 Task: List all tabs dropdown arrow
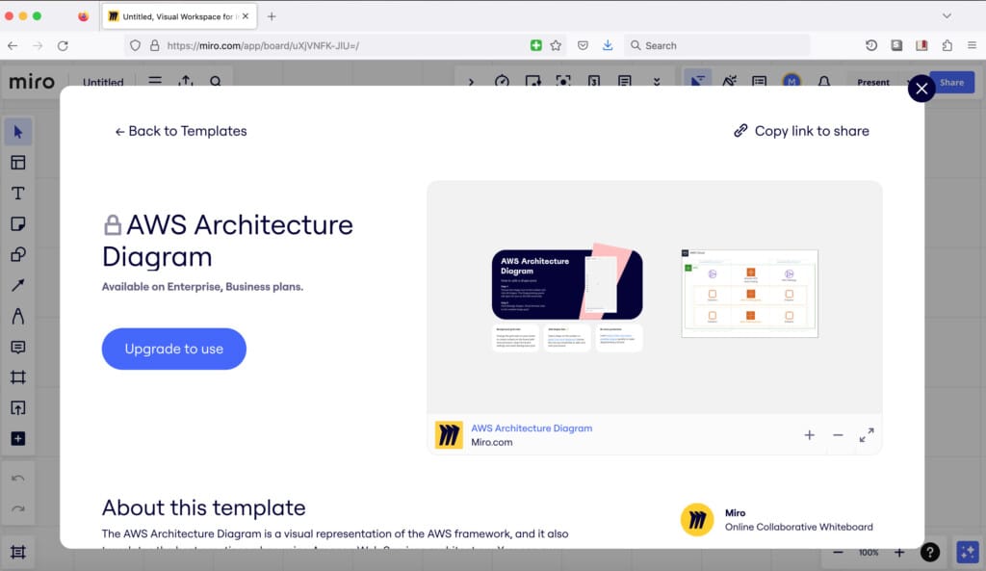pos(947,15)
